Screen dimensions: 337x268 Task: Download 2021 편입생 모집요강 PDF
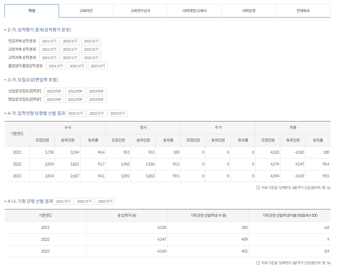click(x=54, y=100)
